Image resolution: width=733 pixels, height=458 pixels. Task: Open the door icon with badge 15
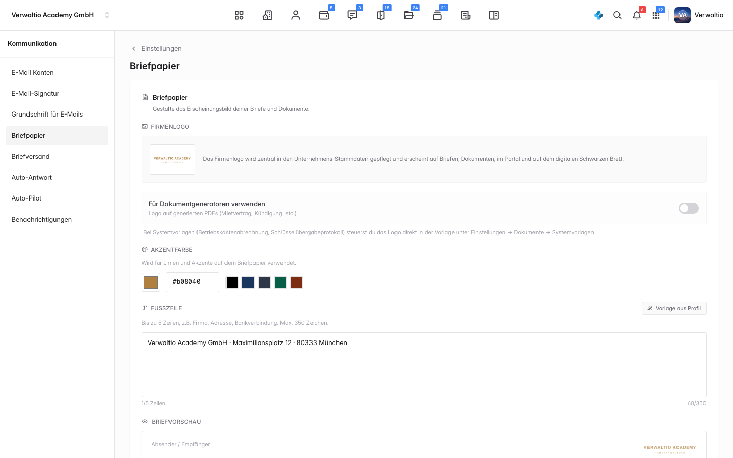[381, 15]
